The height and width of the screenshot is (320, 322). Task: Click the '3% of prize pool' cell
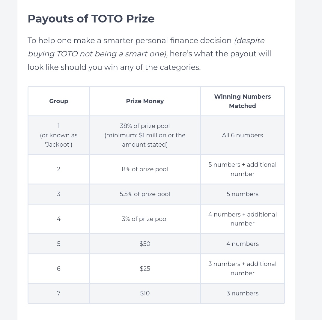pyautogui.click(x=145, y=219)
